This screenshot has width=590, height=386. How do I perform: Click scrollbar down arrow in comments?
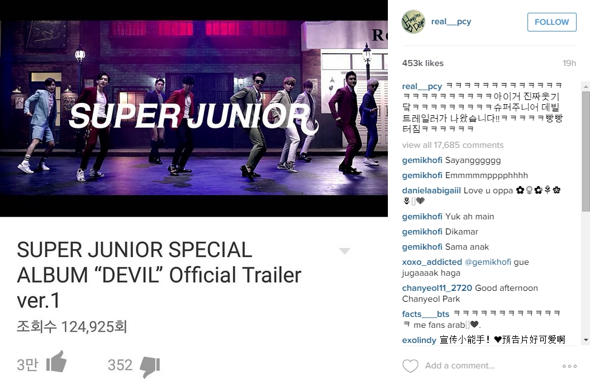coord(586,340)
